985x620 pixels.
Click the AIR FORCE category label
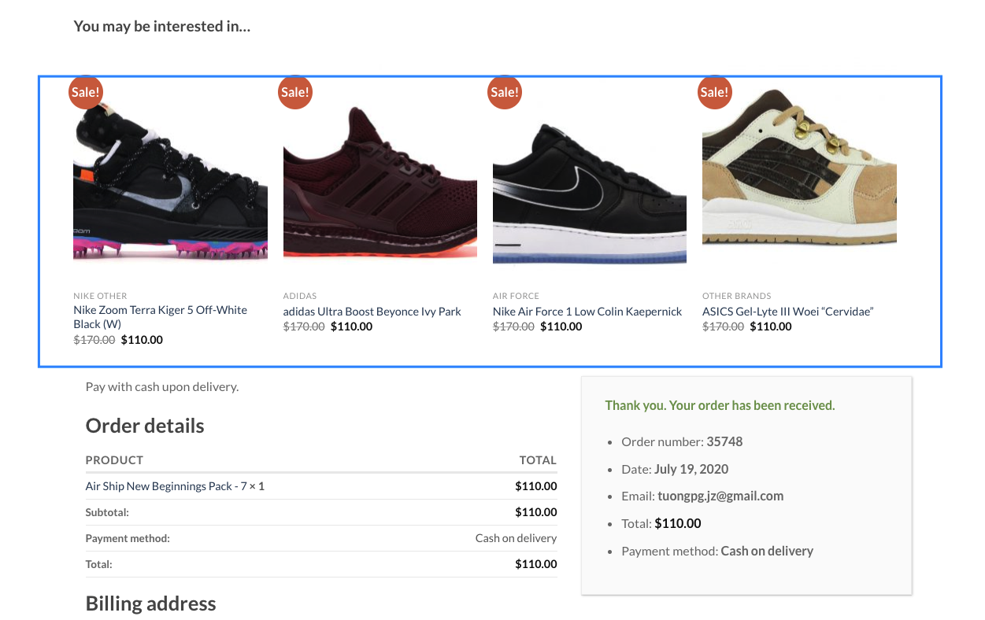click(516, 296)
